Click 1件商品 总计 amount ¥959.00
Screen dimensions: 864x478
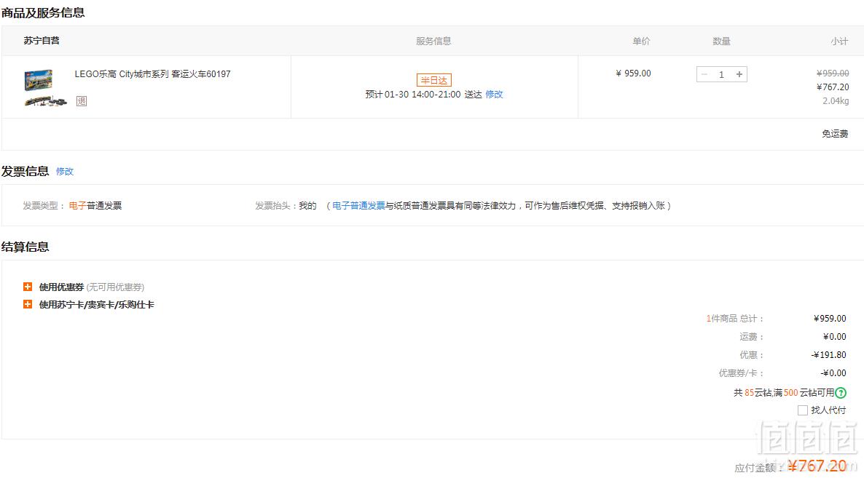pos(830,319)
